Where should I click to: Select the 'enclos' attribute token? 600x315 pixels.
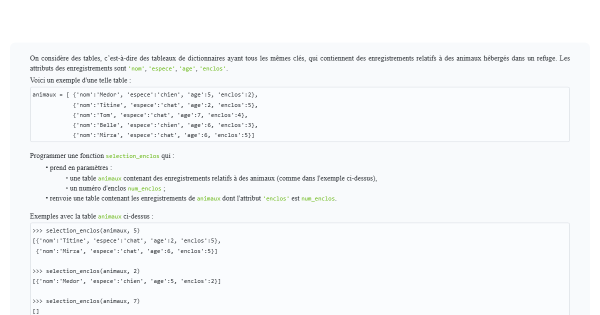click(213, 68)
